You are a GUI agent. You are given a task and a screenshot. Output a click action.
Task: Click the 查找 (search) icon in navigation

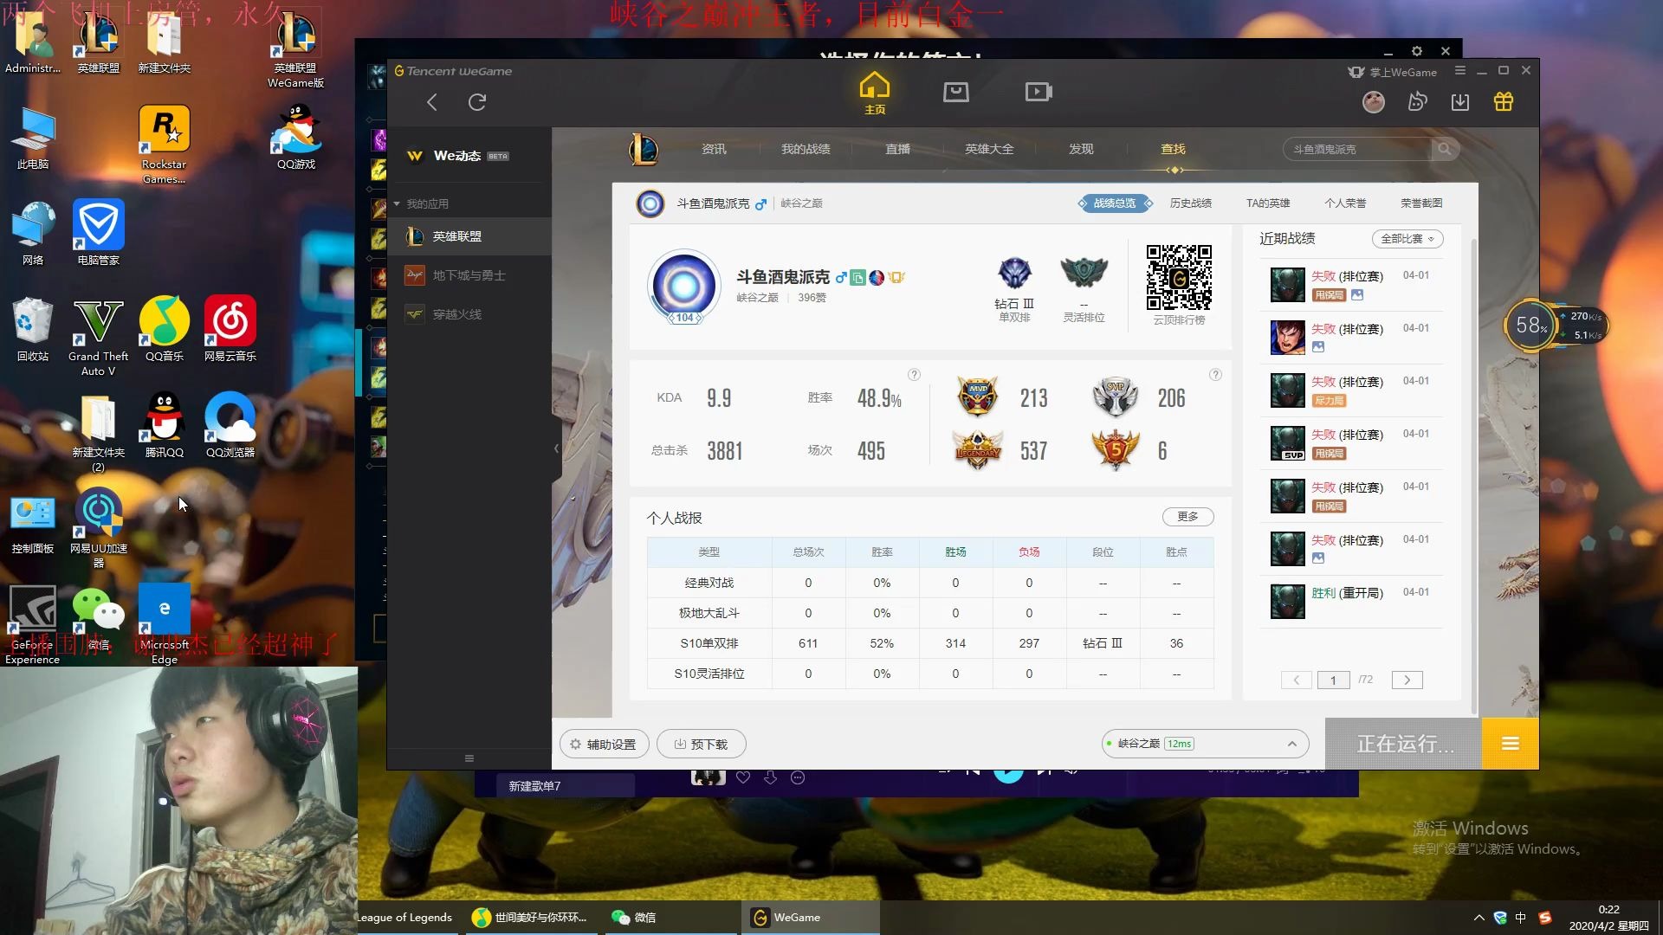coord(1173,148)
